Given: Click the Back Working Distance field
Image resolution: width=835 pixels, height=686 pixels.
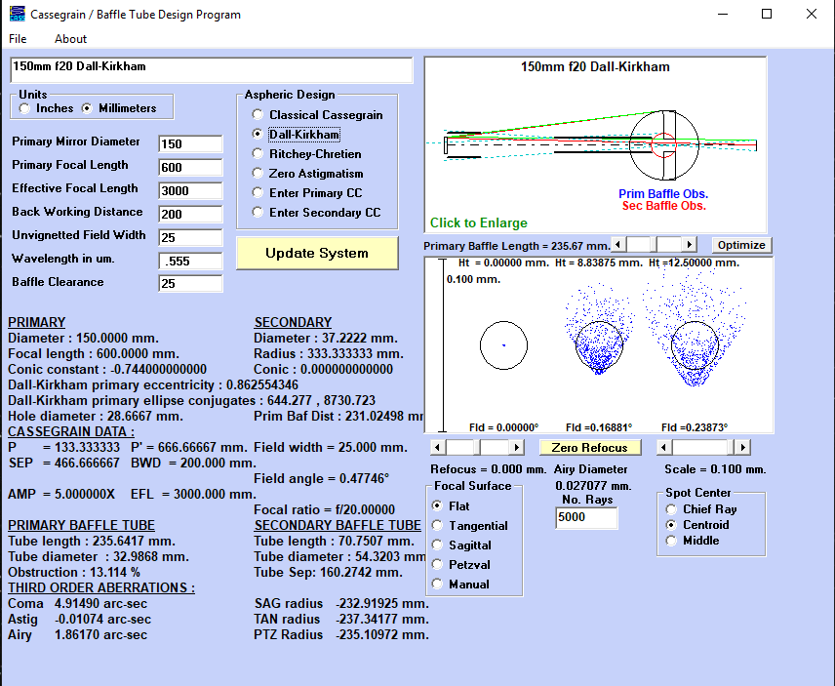Looking at the screenshot, I should click(x=190, y=214).
